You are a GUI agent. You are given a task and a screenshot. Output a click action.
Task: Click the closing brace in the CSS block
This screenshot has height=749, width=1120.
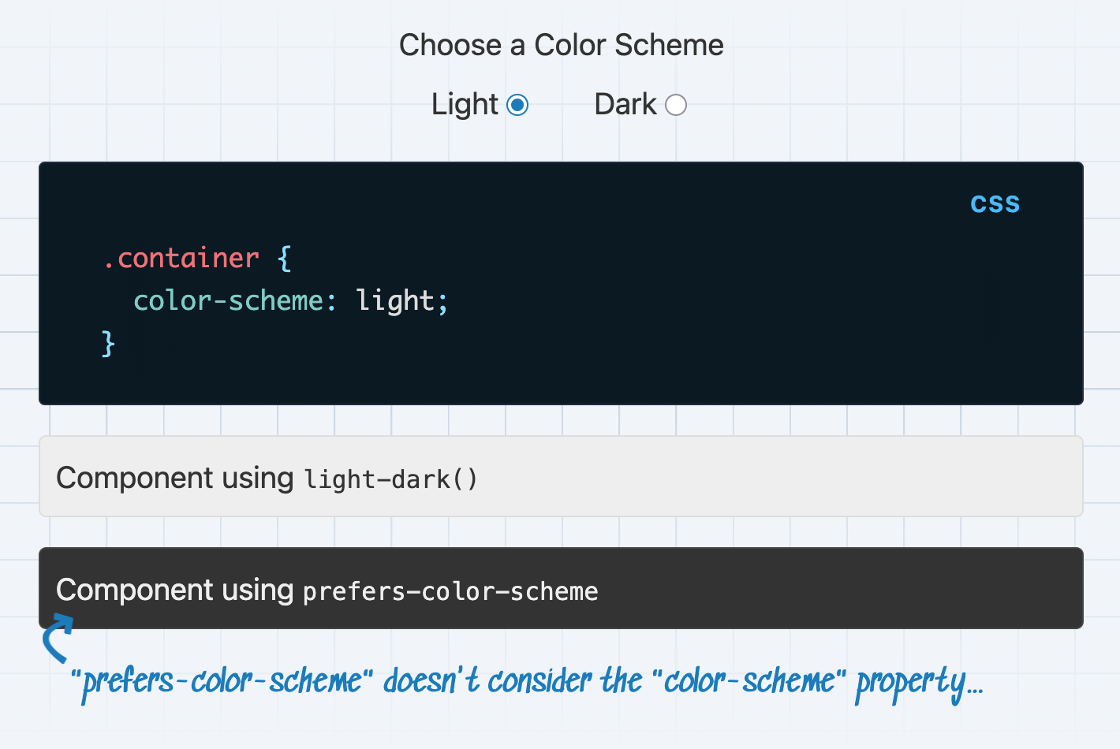pos(108,342)
